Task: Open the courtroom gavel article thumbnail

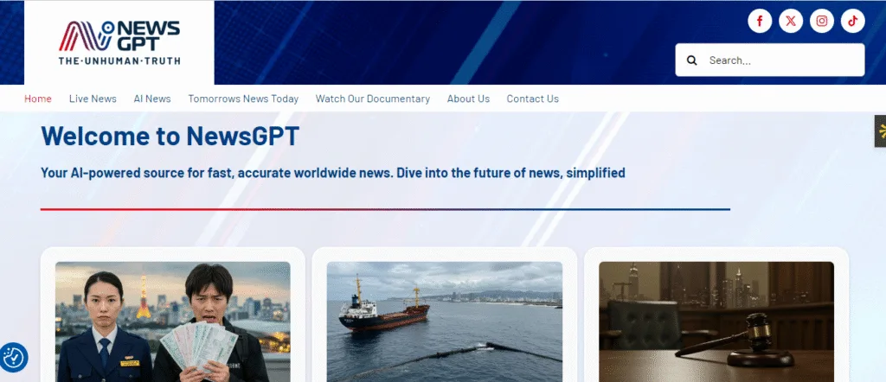Action: point(716,322)
